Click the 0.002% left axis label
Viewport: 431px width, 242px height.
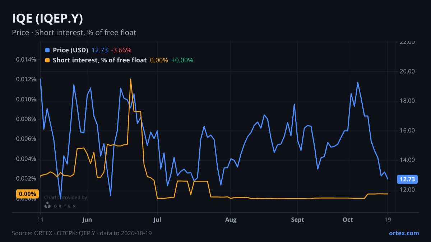click(26, 179)
